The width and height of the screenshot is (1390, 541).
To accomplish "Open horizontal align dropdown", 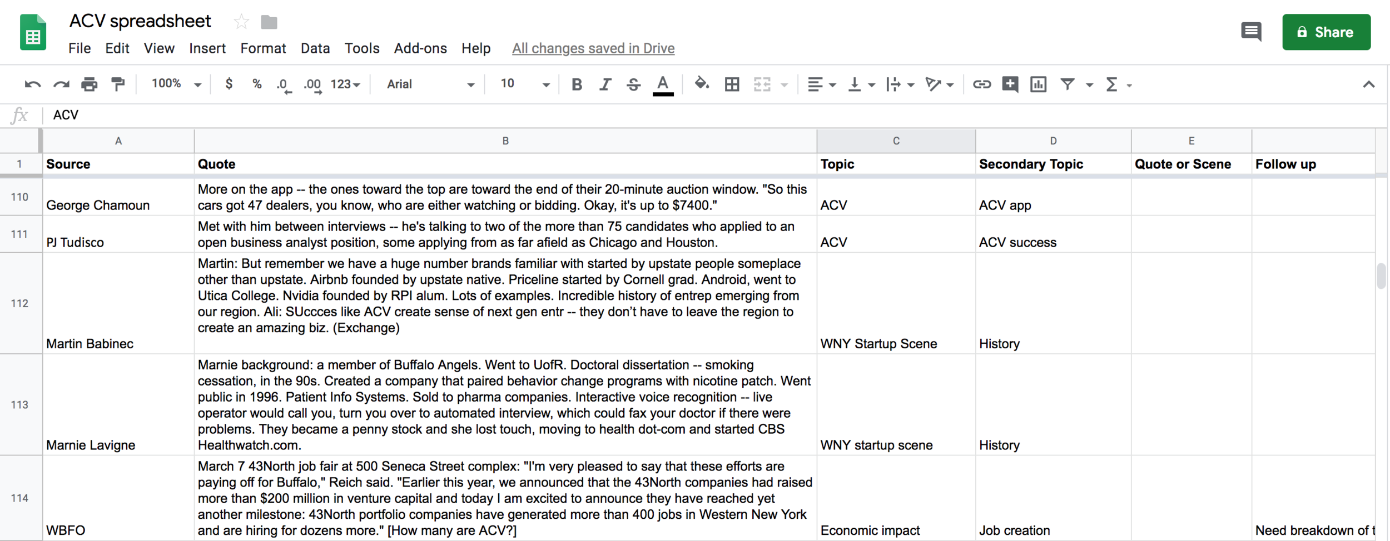I will (821, 84).
